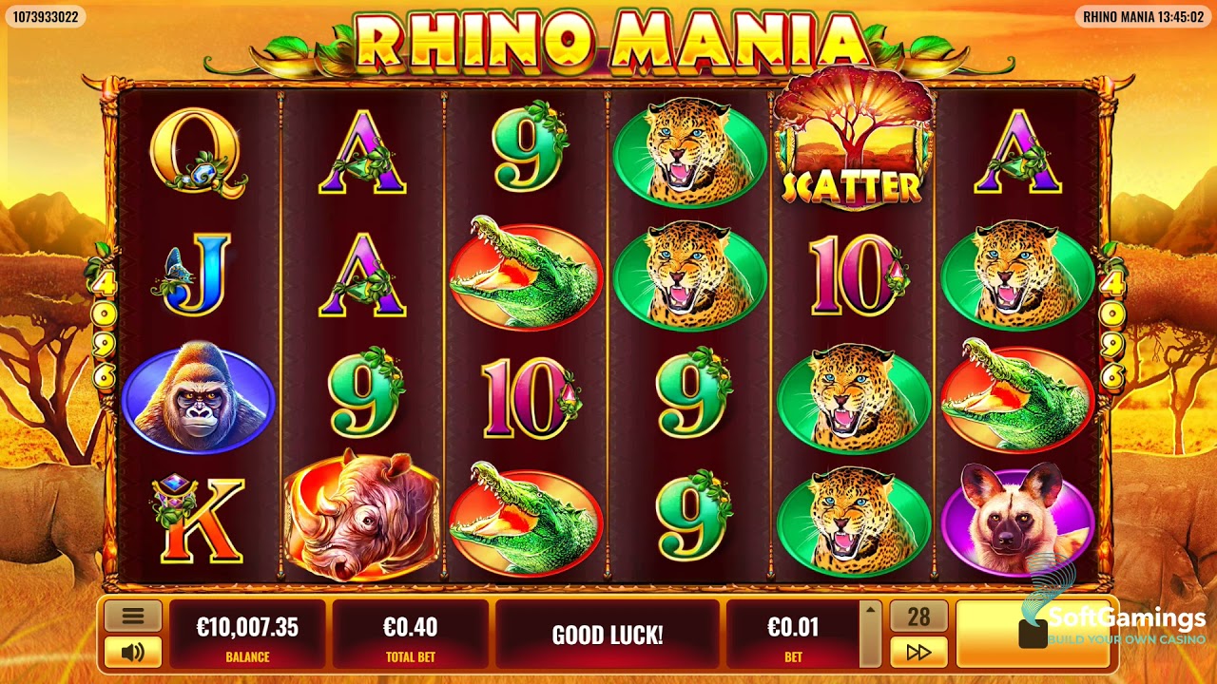Click the €10,007.35 balance display
Viewport: 1217px width, 684px height.
tap(247, 634)
